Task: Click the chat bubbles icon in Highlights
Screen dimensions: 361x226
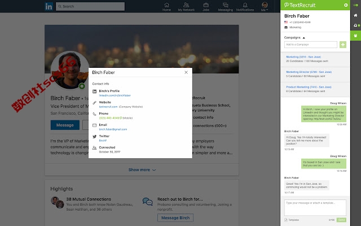Action: click(x=148, y=202)
